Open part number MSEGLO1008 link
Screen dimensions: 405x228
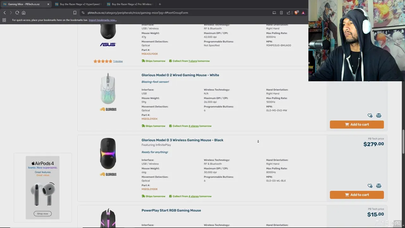[149, 189]
